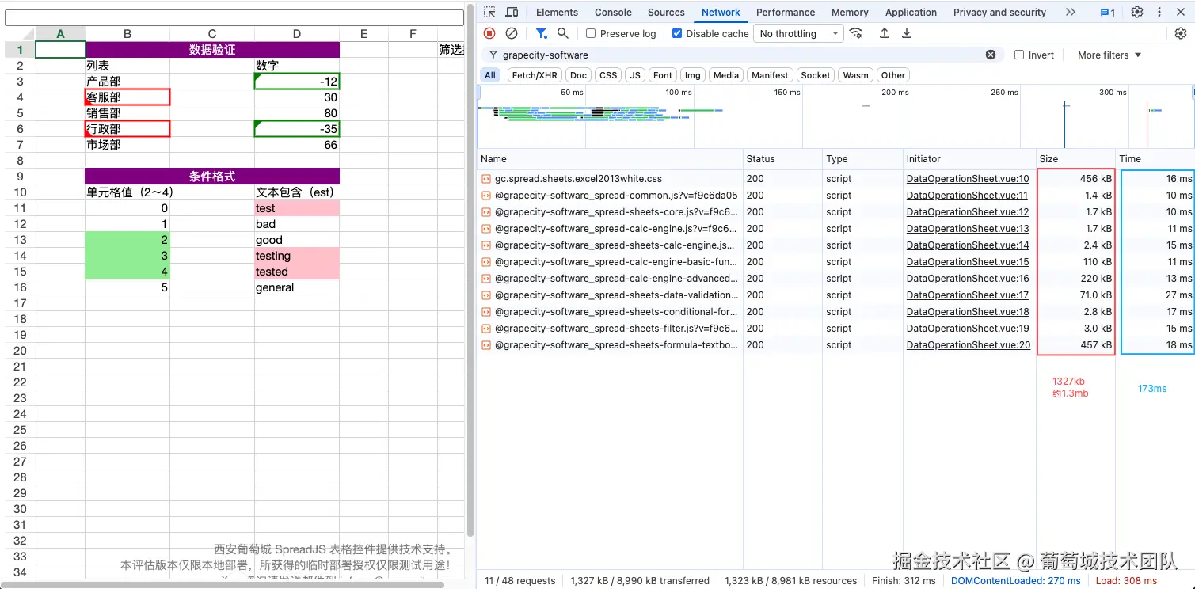Toggle the device toolbar icon

point(512,12)
